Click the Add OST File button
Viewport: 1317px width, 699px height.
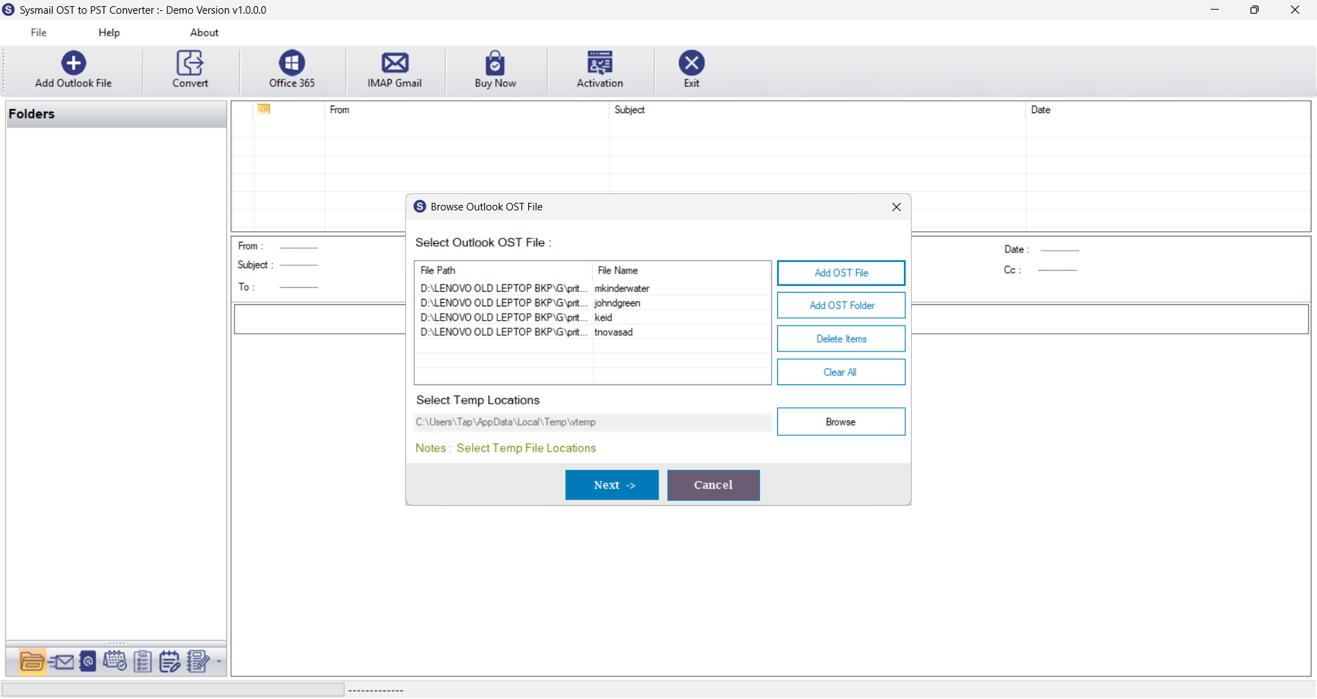[841, 273]
